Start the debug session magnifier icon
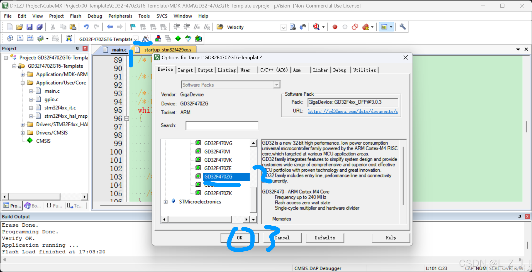The image size is (532, 272). point(316,27)
